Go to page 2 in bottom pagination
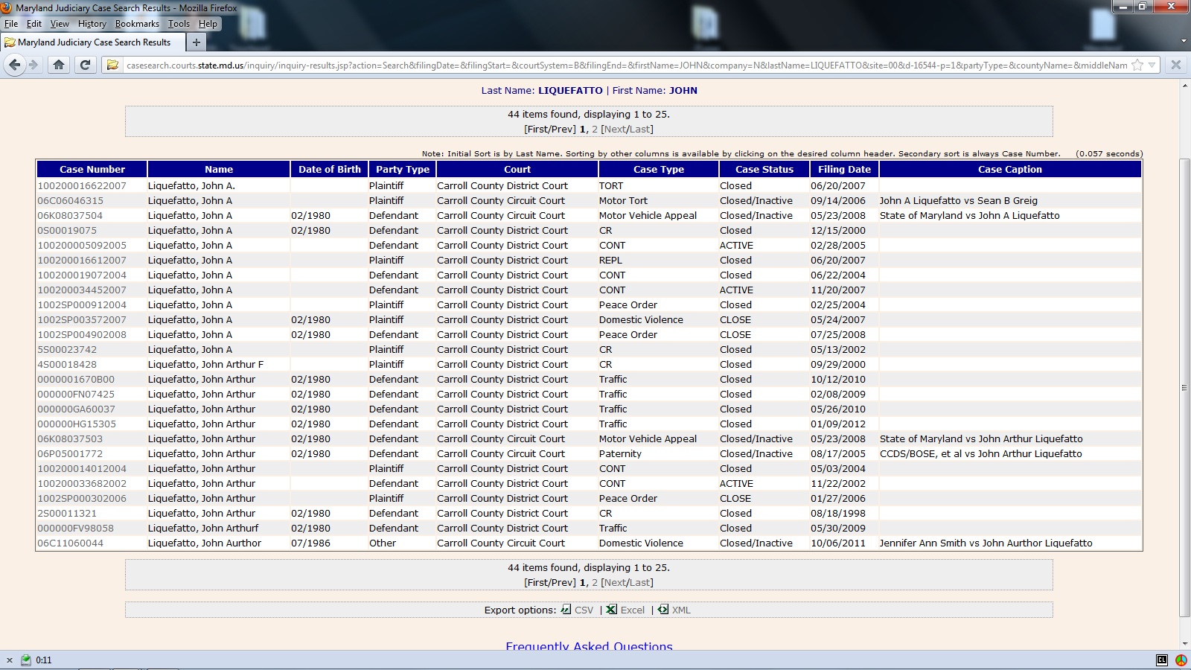The height and width of the screenshot is (670, 1191). pyautogui.click(x=595, y=582)
